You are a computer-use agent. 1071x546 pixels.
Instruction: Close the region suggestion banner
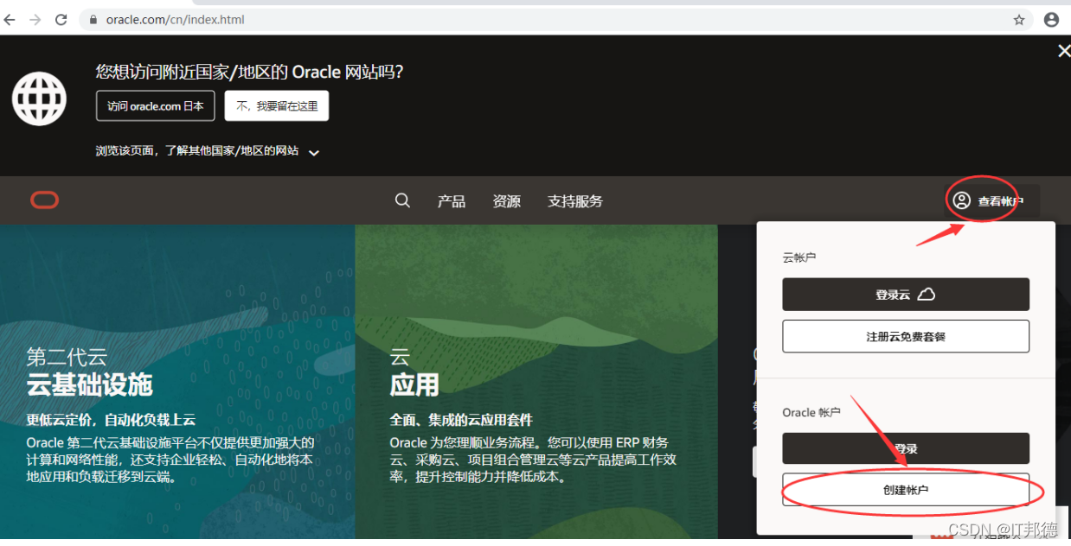(1063, 51)
